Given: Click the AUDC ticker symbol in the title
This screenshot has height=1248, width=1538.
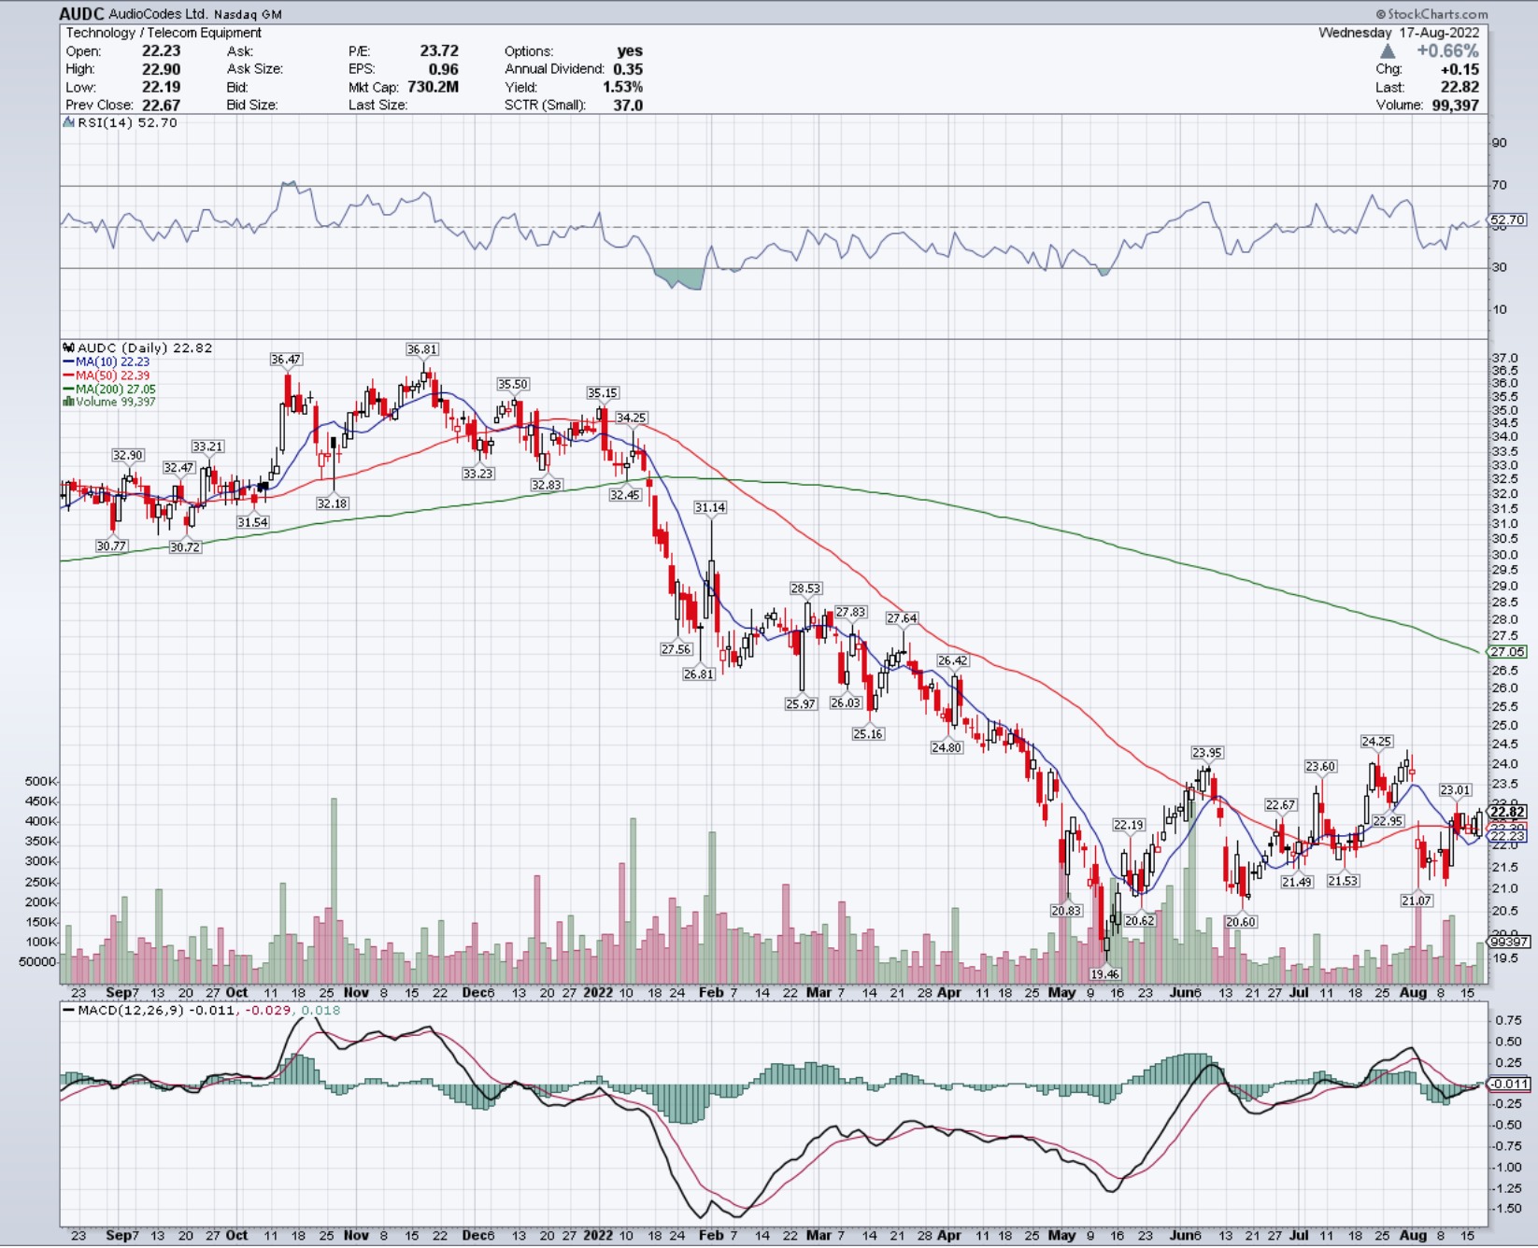Looking at the screenshot, I should pyautogui.click(x=81, y=14).
